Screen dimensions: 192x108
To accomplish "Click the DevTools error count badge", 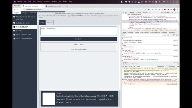I will point(163,13).
